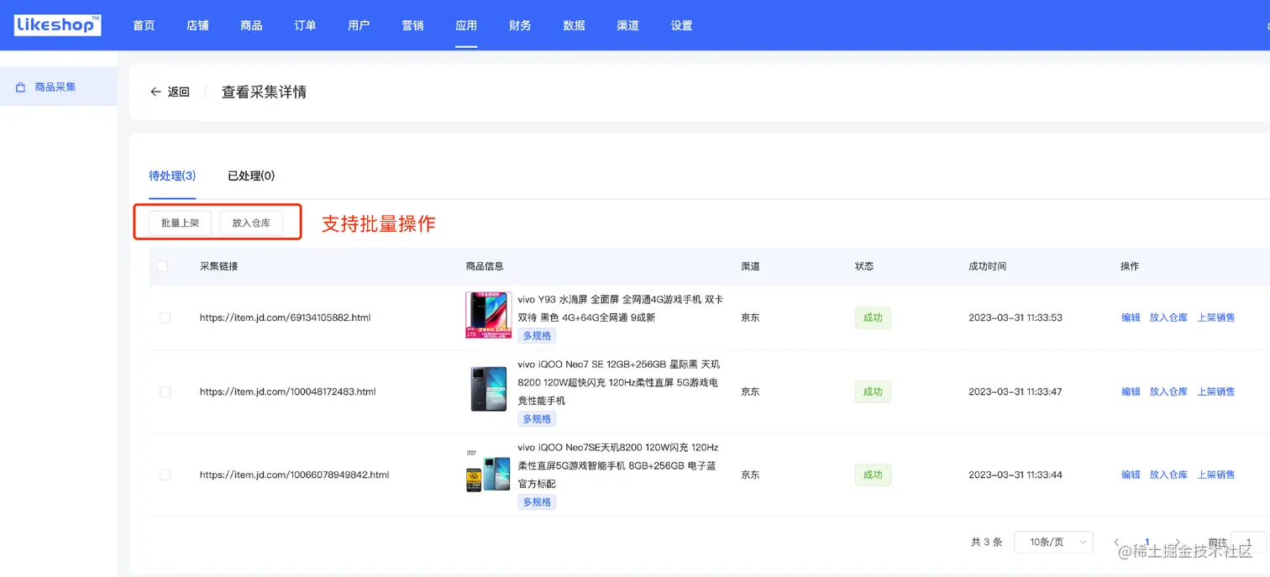Click 编辑 for the iQOO Neo7SE 8GB row

(x=1131, y=475)
